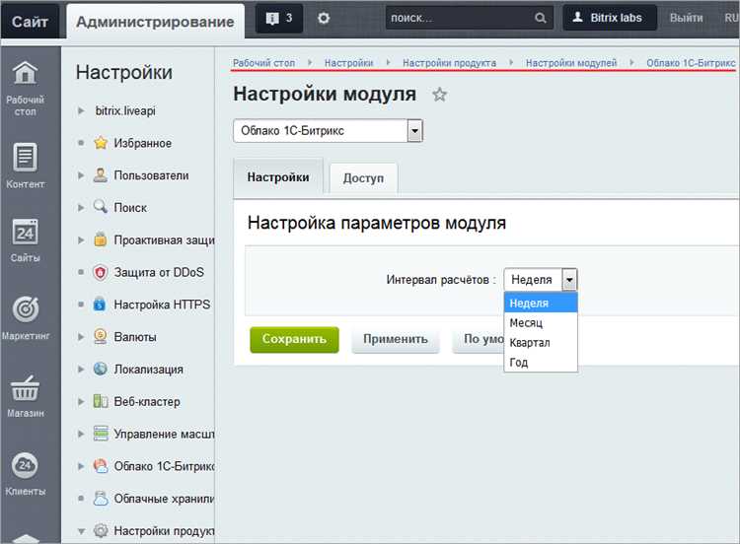The height and width of the screenshot is (544, 740).
Task: Click the Настройка HTTPS icon
Action: [x=100, y=305]
